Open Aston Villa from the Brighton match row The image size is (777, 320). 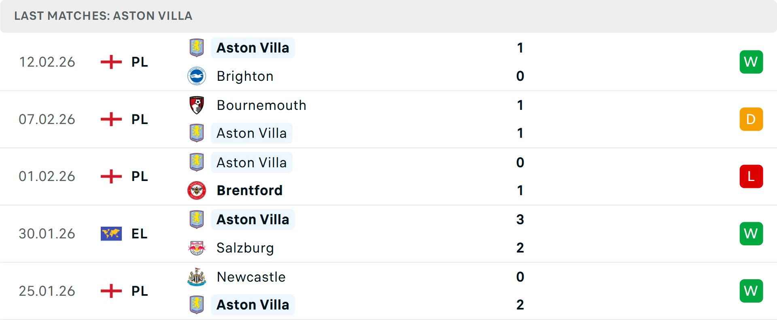click(253, 47)
